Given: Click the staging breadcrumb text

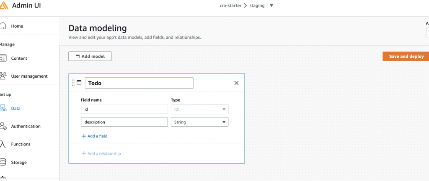Looking at the screenshot, I should click(257, 5).
